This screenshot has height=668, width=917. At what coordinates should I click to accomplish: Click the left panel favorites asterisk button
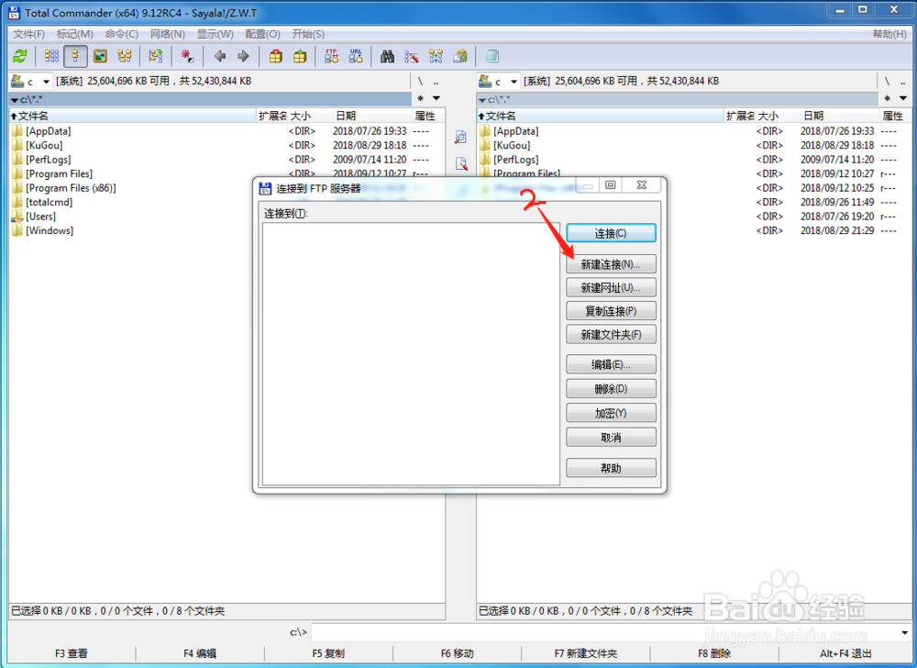pos(421,98)
